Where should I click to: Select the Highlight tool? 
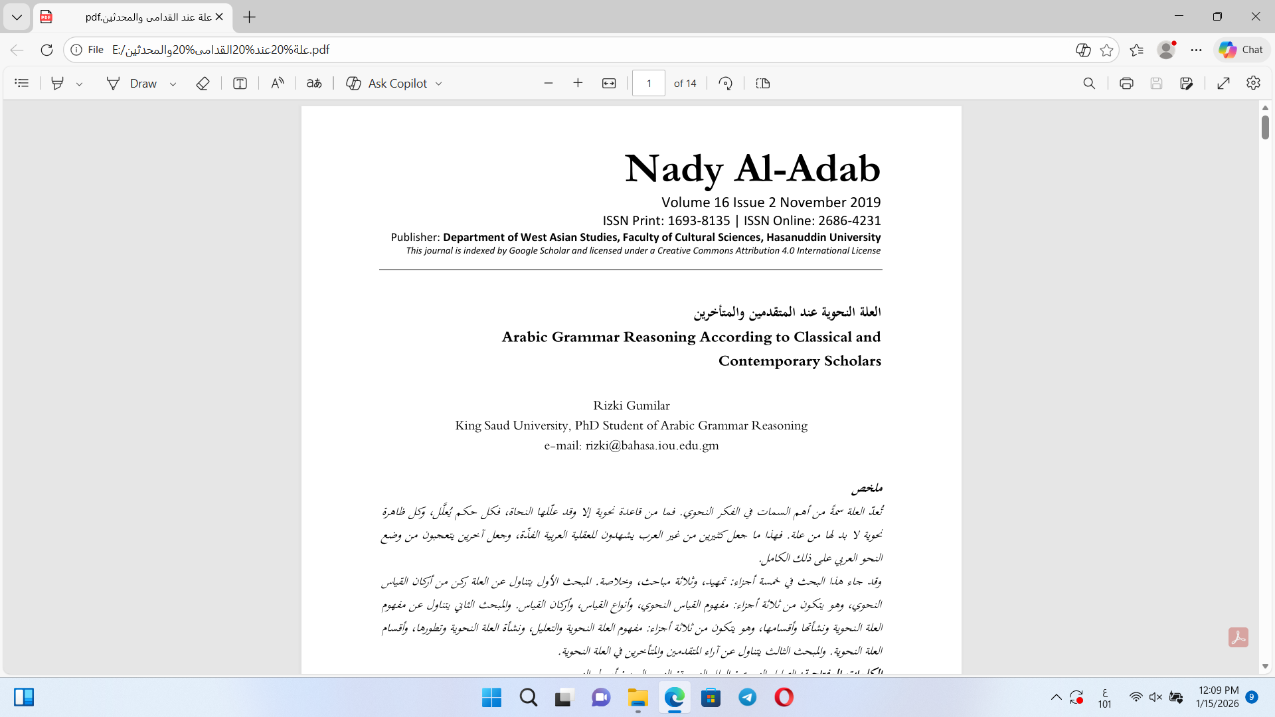tap(58, 83)
